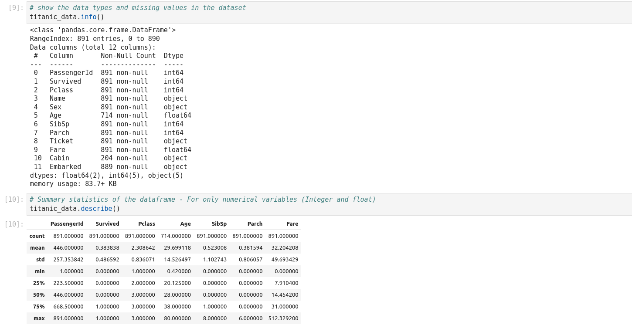Click the titanic_data.describe() code line
Screen dimensions: 632x332
point(75,209)
